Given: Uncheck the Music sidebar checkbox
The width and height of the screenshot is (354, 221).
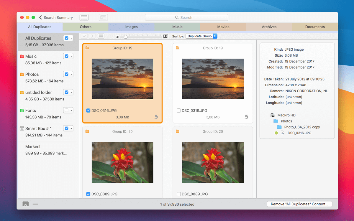Looking at the screenshot, I should click(66, 56).
